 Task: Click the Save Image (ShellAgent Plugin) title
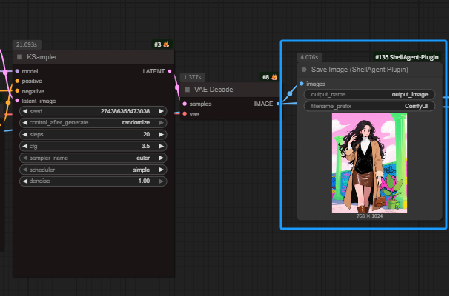tap(360, 70)
